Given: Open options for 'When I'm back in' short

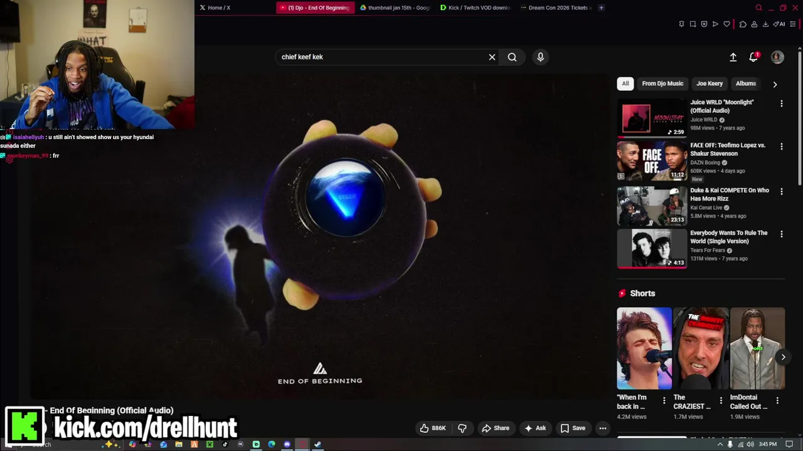Looking at the screenshot, I should (x=664, y=401).
